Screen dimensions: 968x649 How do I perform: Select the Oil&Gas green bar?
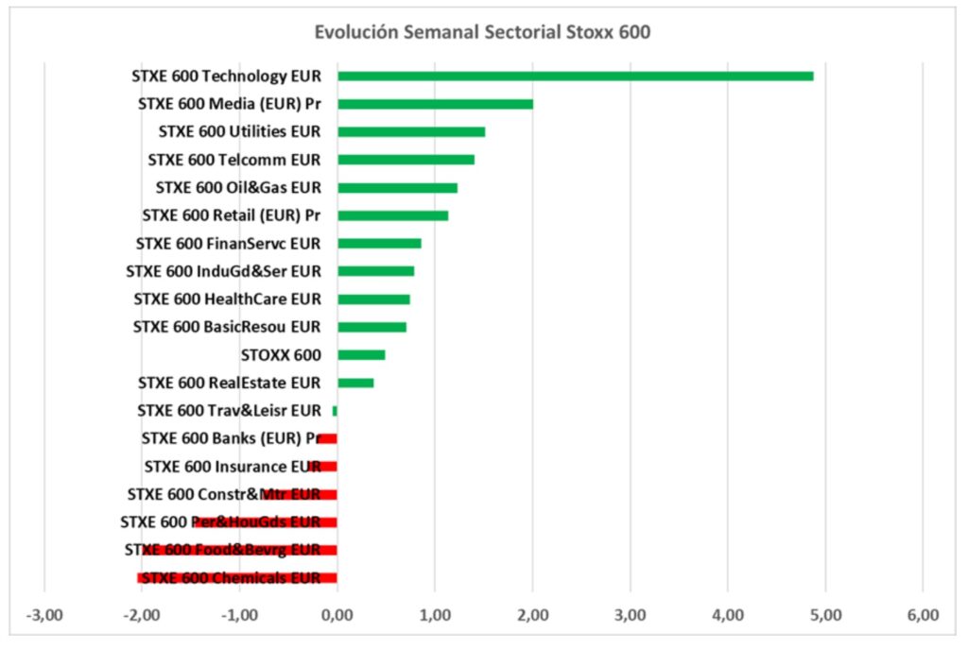click(x=397, y=188)
